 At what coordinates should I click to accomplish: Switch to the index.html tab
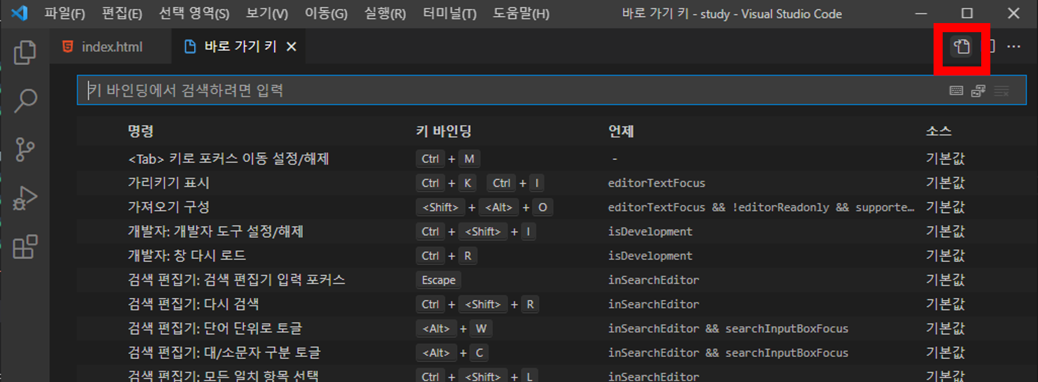110,47
